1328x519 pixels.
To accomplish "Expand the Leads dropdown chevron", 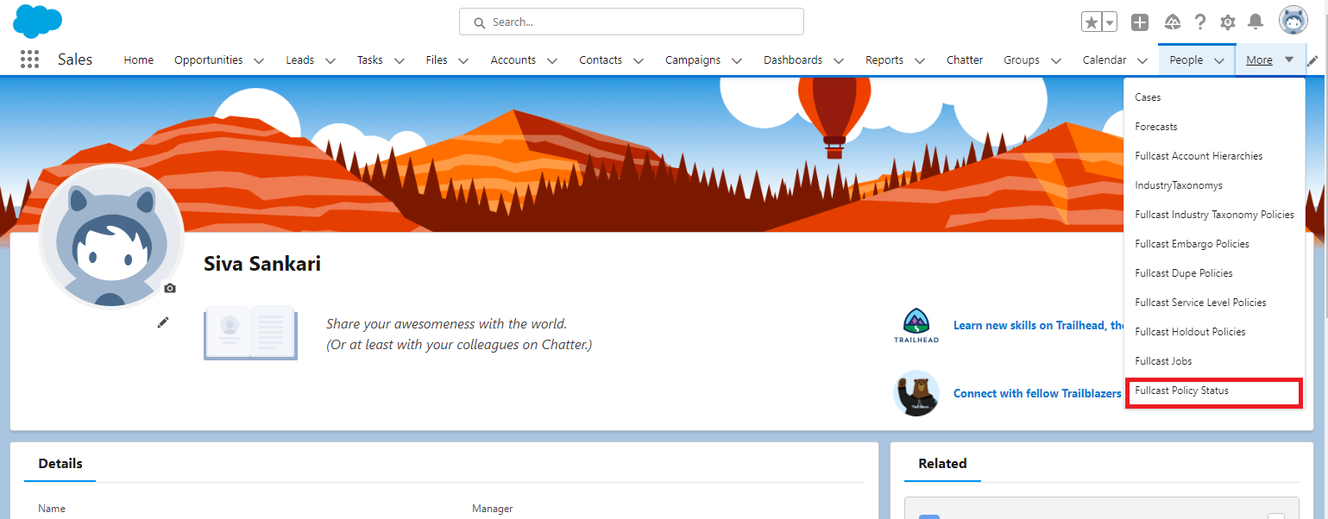I will tap(330, 60).
